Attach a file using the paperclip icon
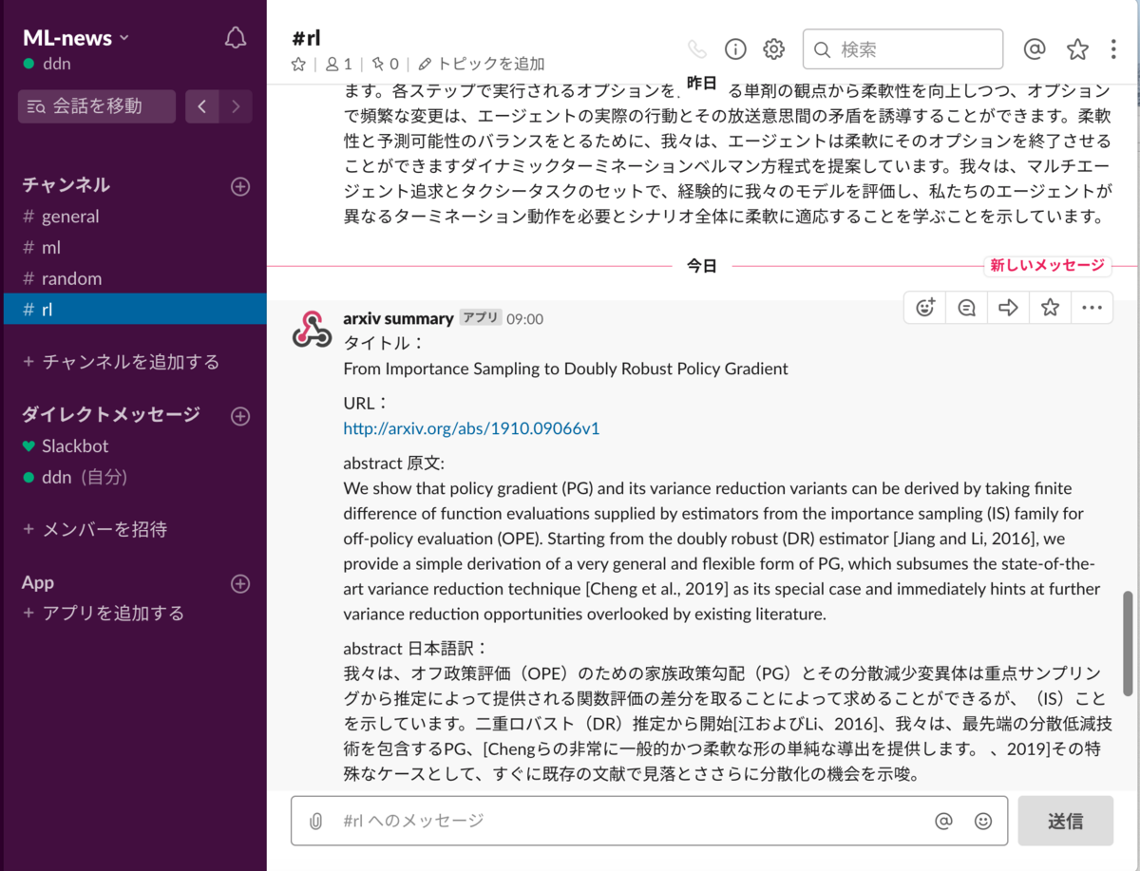 (314, 820)
